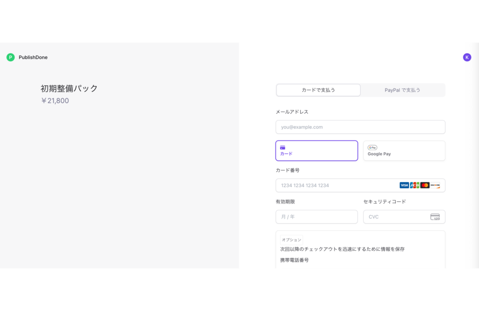
Task: Click the JCB card brand icon
Action: (x=414, y=185)
